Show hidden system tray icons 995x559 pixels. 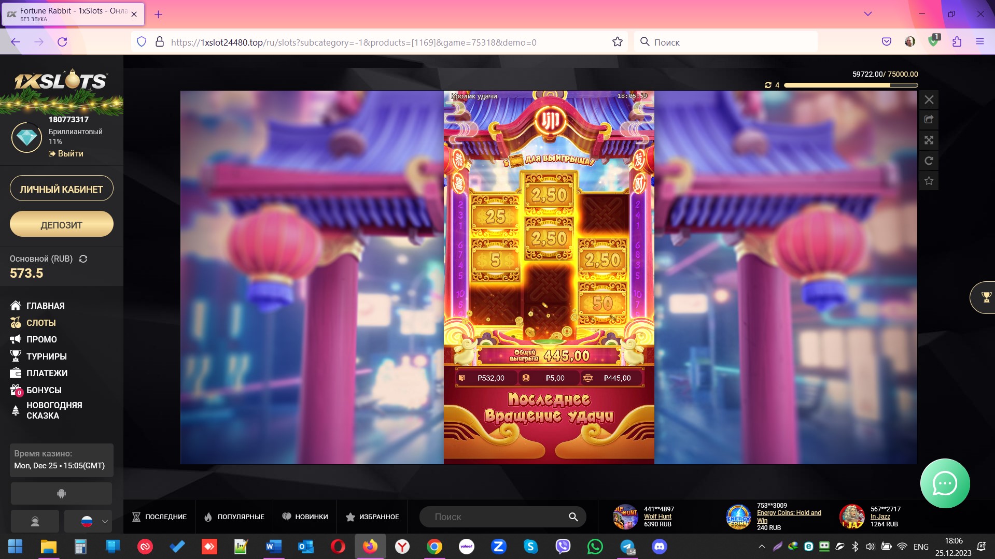pyautogui.click(x=761, y=547)
